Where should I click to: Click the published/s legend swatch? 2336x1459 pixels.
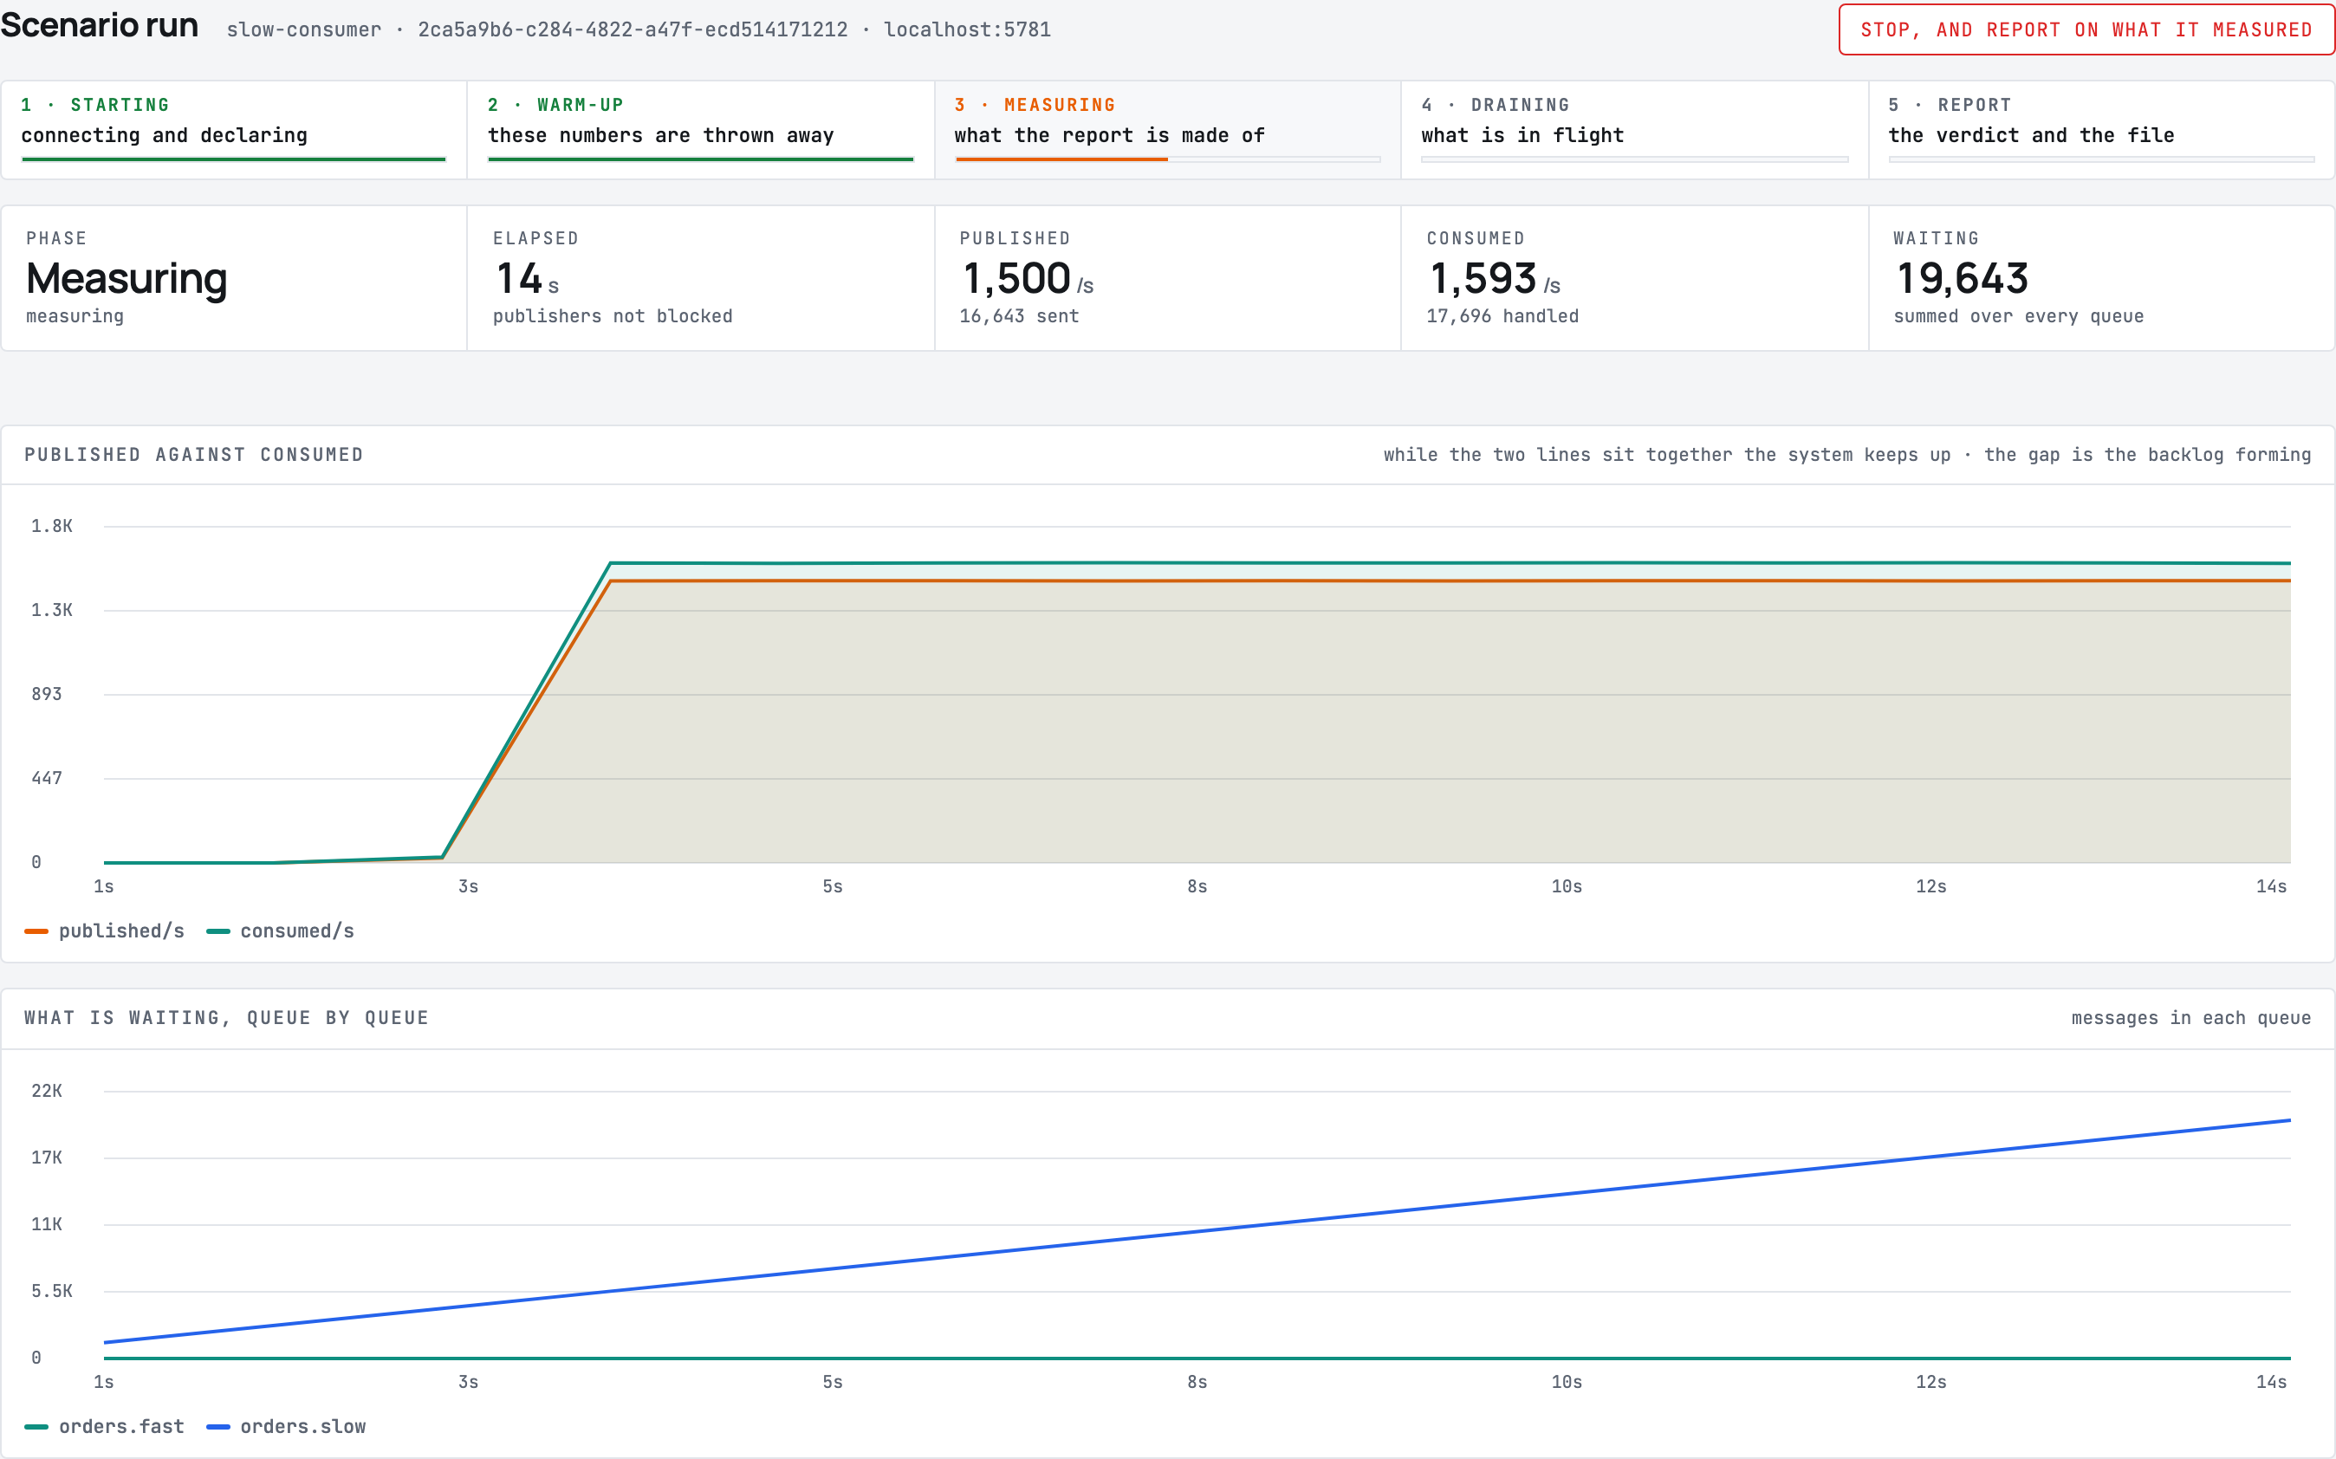tap(36, 931)
